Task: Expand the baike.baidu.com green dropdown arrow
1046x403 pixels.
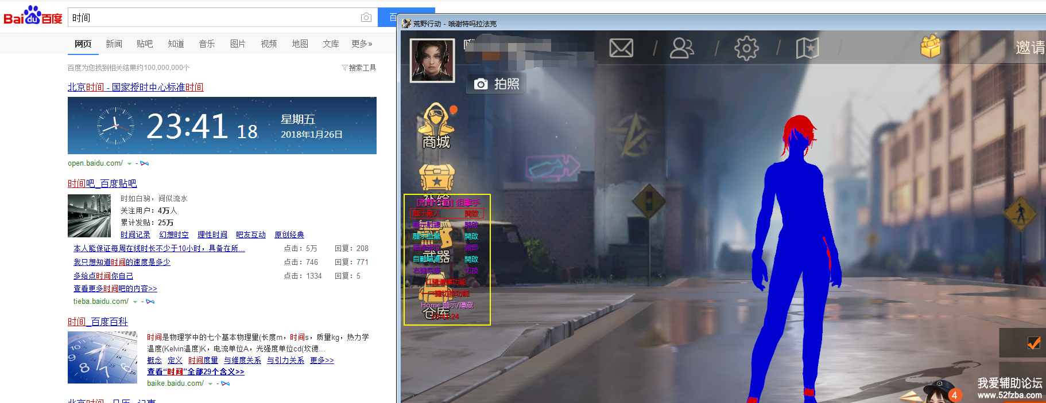Action: (x=210, y=384)
